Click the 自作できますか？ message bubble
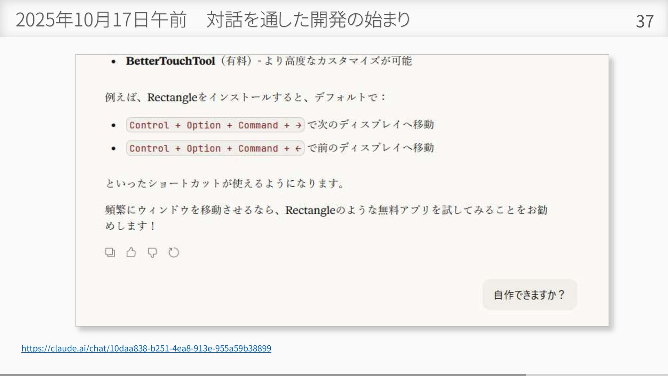The height and width of the screenshot is (376, 668). pyautogui.click(x=529, y=295)
